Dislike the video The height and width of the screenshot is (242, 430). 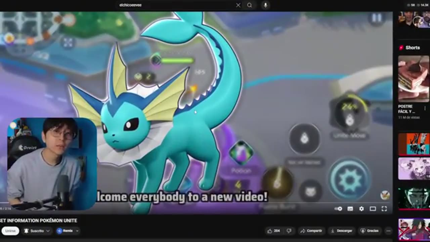(289, 231)
